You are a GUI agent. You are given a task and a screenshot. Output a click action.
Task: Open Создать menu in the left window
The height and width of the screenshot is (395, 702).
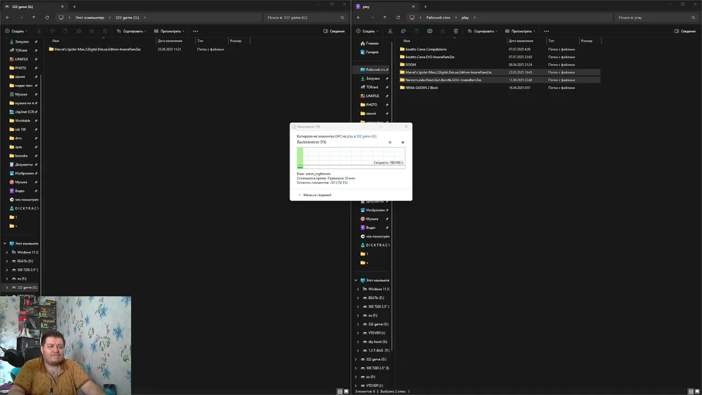[x=16, y=31]
